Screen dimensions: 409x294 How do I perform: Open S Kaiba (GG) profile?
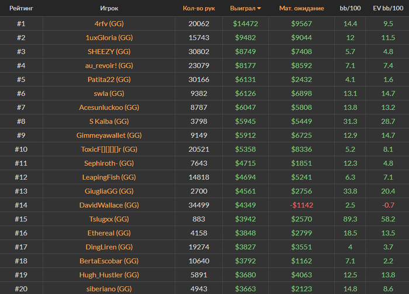(x=109, y=122)
